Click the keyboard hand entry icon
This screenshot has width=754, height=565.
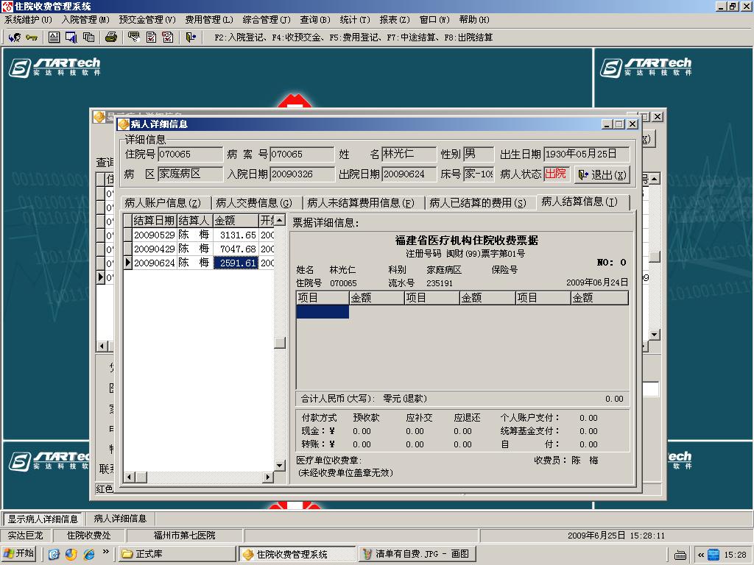click(x=134, y=37)
